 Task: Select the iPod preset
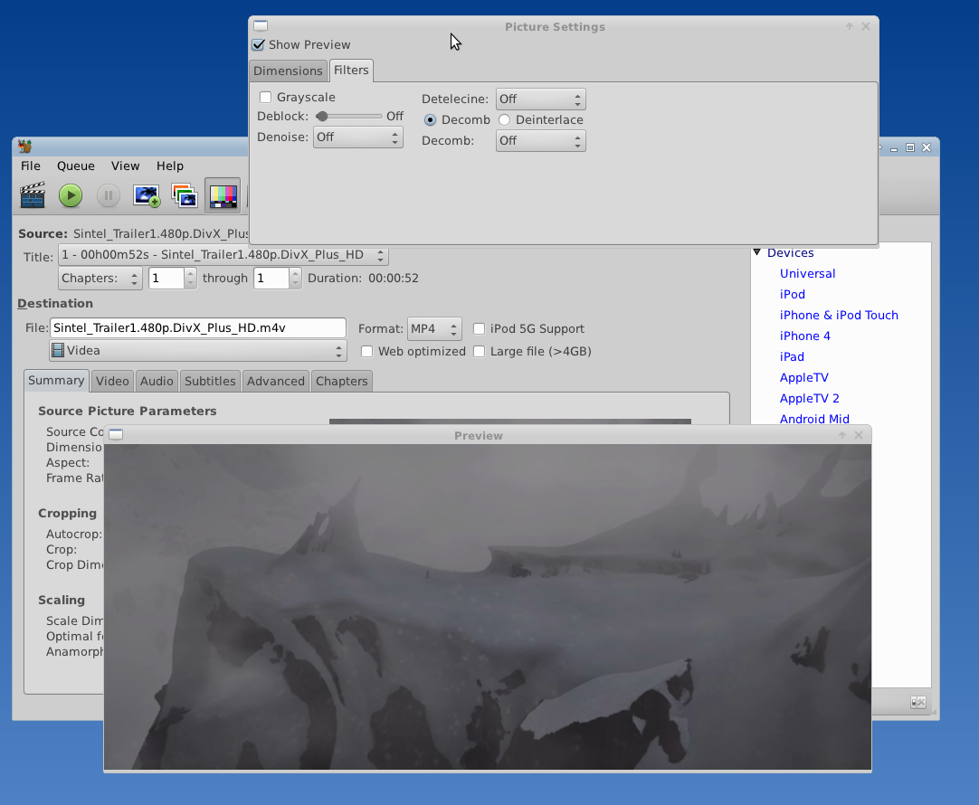point(793,295)
